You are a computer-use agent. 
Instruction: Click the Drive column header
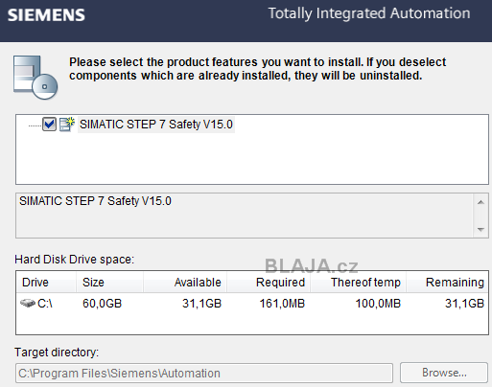click(46, 283)
